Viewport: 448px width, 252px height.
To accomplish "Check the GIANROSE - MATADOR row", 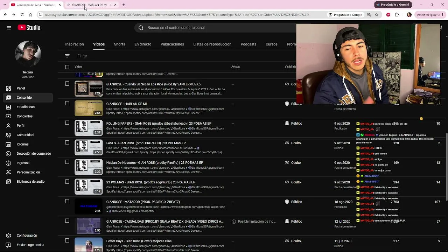I will (67, 201).
